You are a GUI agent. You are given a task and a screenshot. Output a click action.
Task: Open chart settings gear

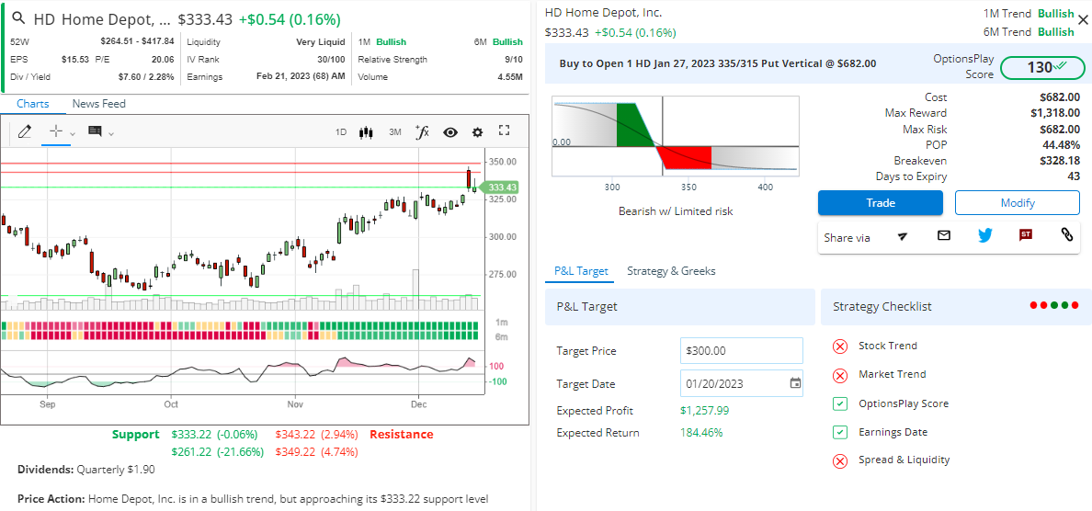click(478, 131)
